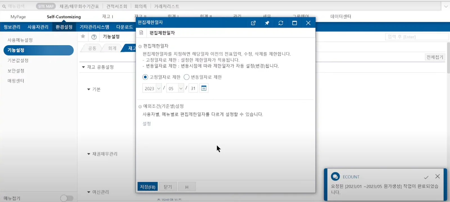Viewport: 450px width, 202px height.
Task: Pin the 편집제한일자 dialog
Action: 267,23
